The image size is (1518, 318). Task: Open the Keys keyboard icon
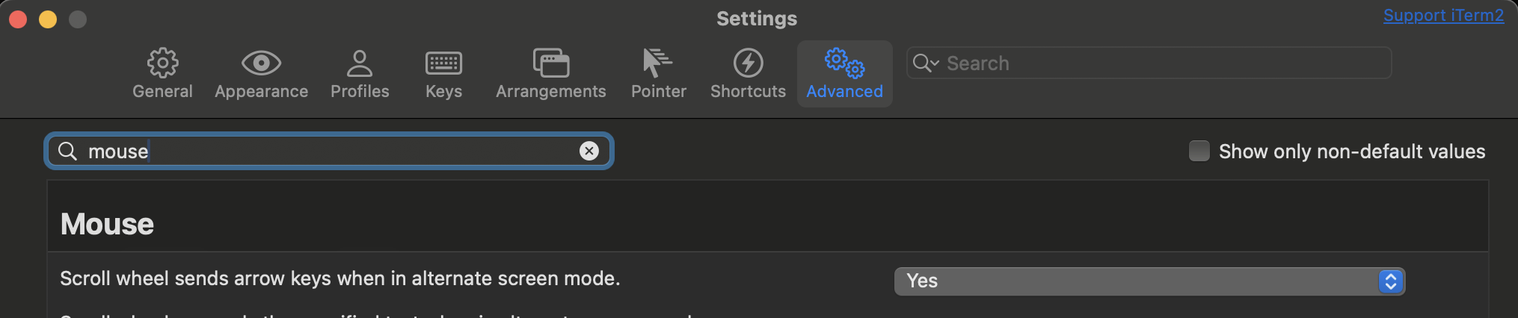443,63
